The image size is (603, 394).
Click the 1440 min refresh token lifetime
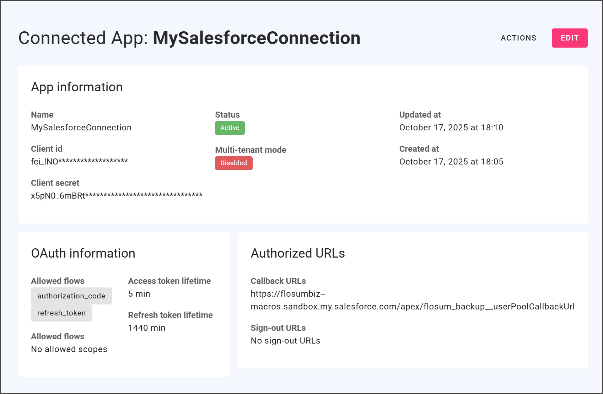(146, 328)
